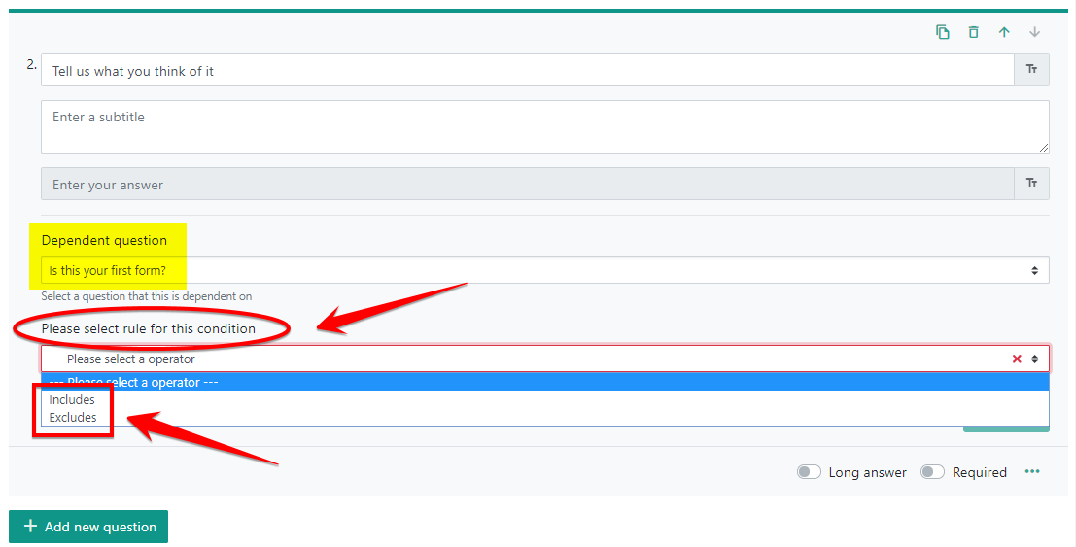
Task: Clear operator selection with red X icon
Action: (x=1017, y=359)
